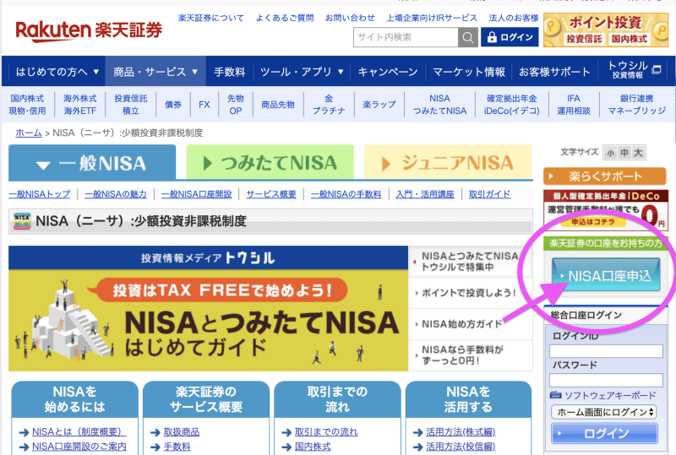Select 商品先物 submenu item
The image size is (676, 455).
tap(278, 105)
